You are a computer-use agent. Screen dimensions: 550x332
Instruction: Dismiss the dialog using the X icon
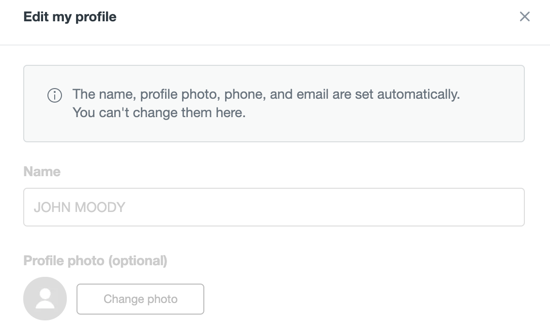[x=524, y=17]
